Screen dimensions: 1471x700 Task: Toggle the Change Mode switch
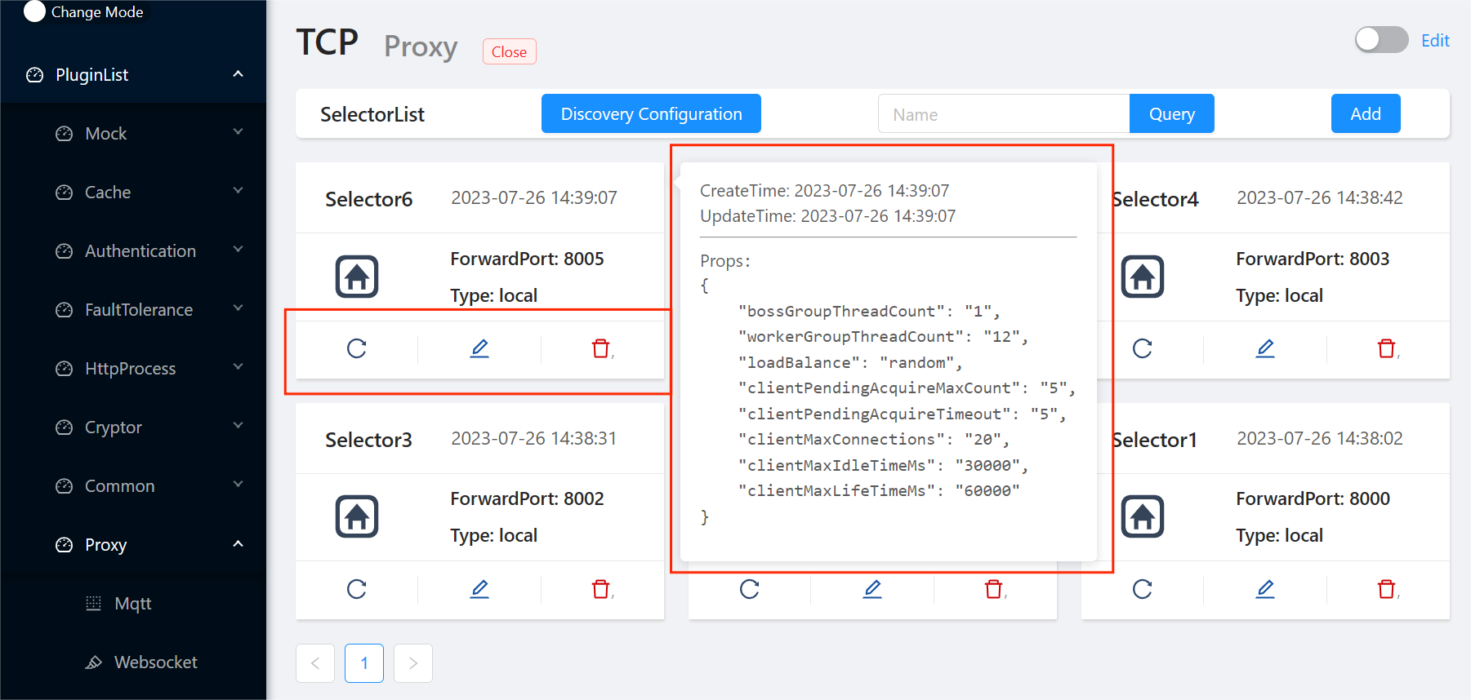click(x=34, y=11)
